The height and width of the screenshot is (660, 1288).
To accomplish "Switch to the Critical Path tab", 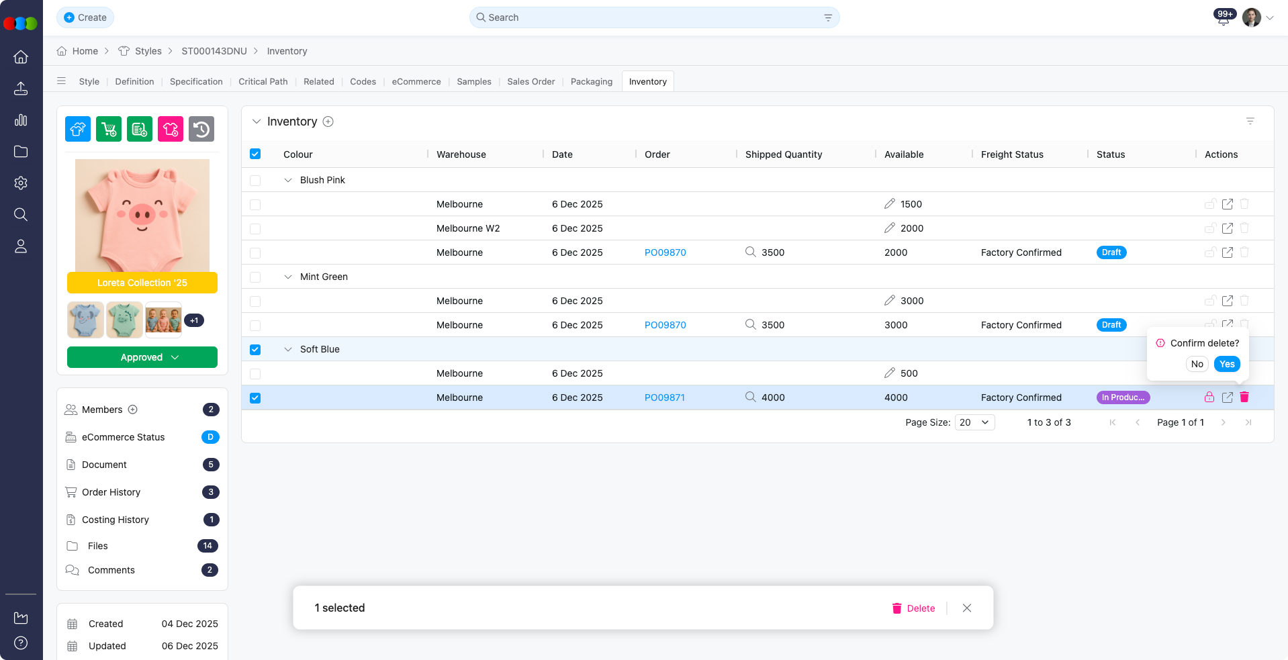I will [x=263, y=82].
